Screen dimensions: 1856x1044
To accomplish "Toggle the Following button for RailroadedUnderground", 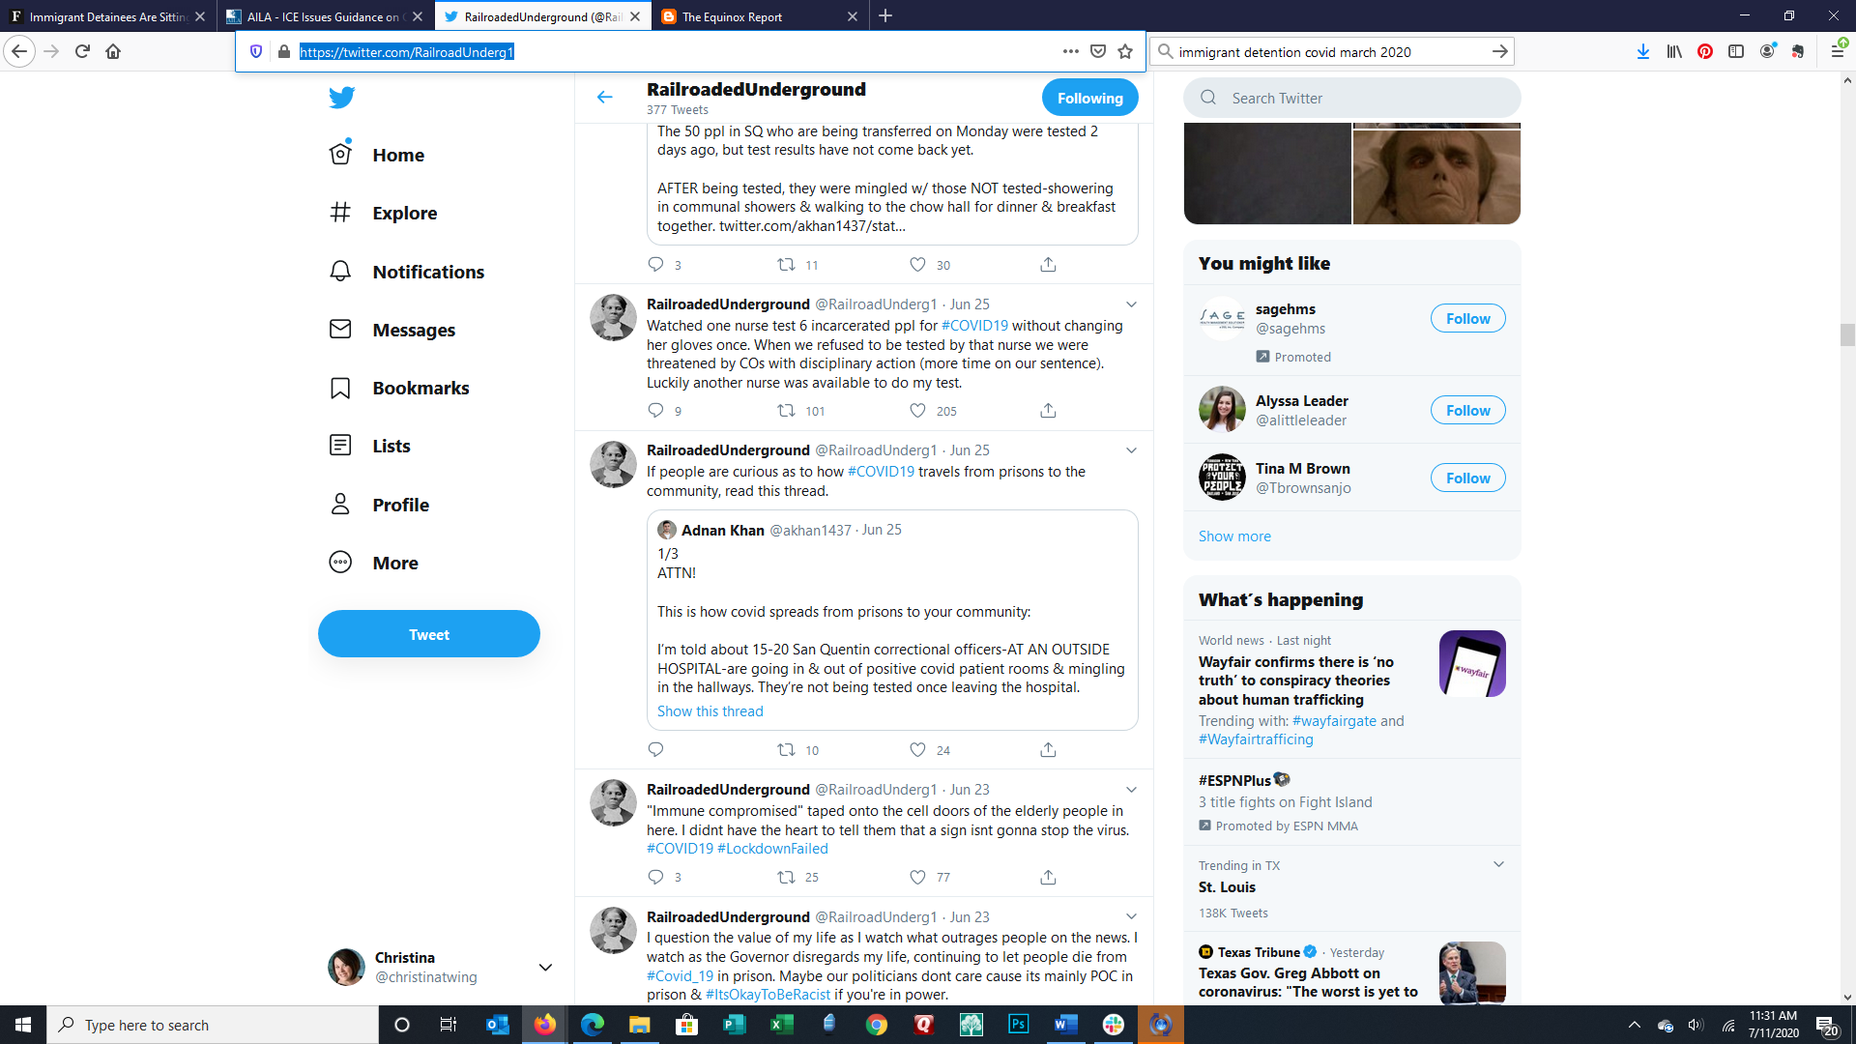I will (1089, 98).
